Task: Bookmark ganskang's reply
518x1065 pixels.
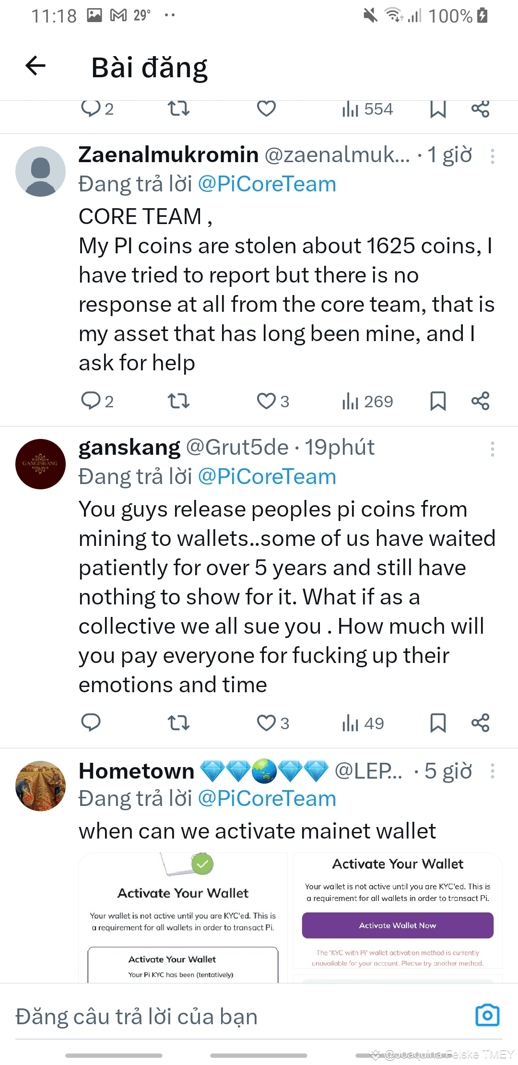Action: point(437,723)
